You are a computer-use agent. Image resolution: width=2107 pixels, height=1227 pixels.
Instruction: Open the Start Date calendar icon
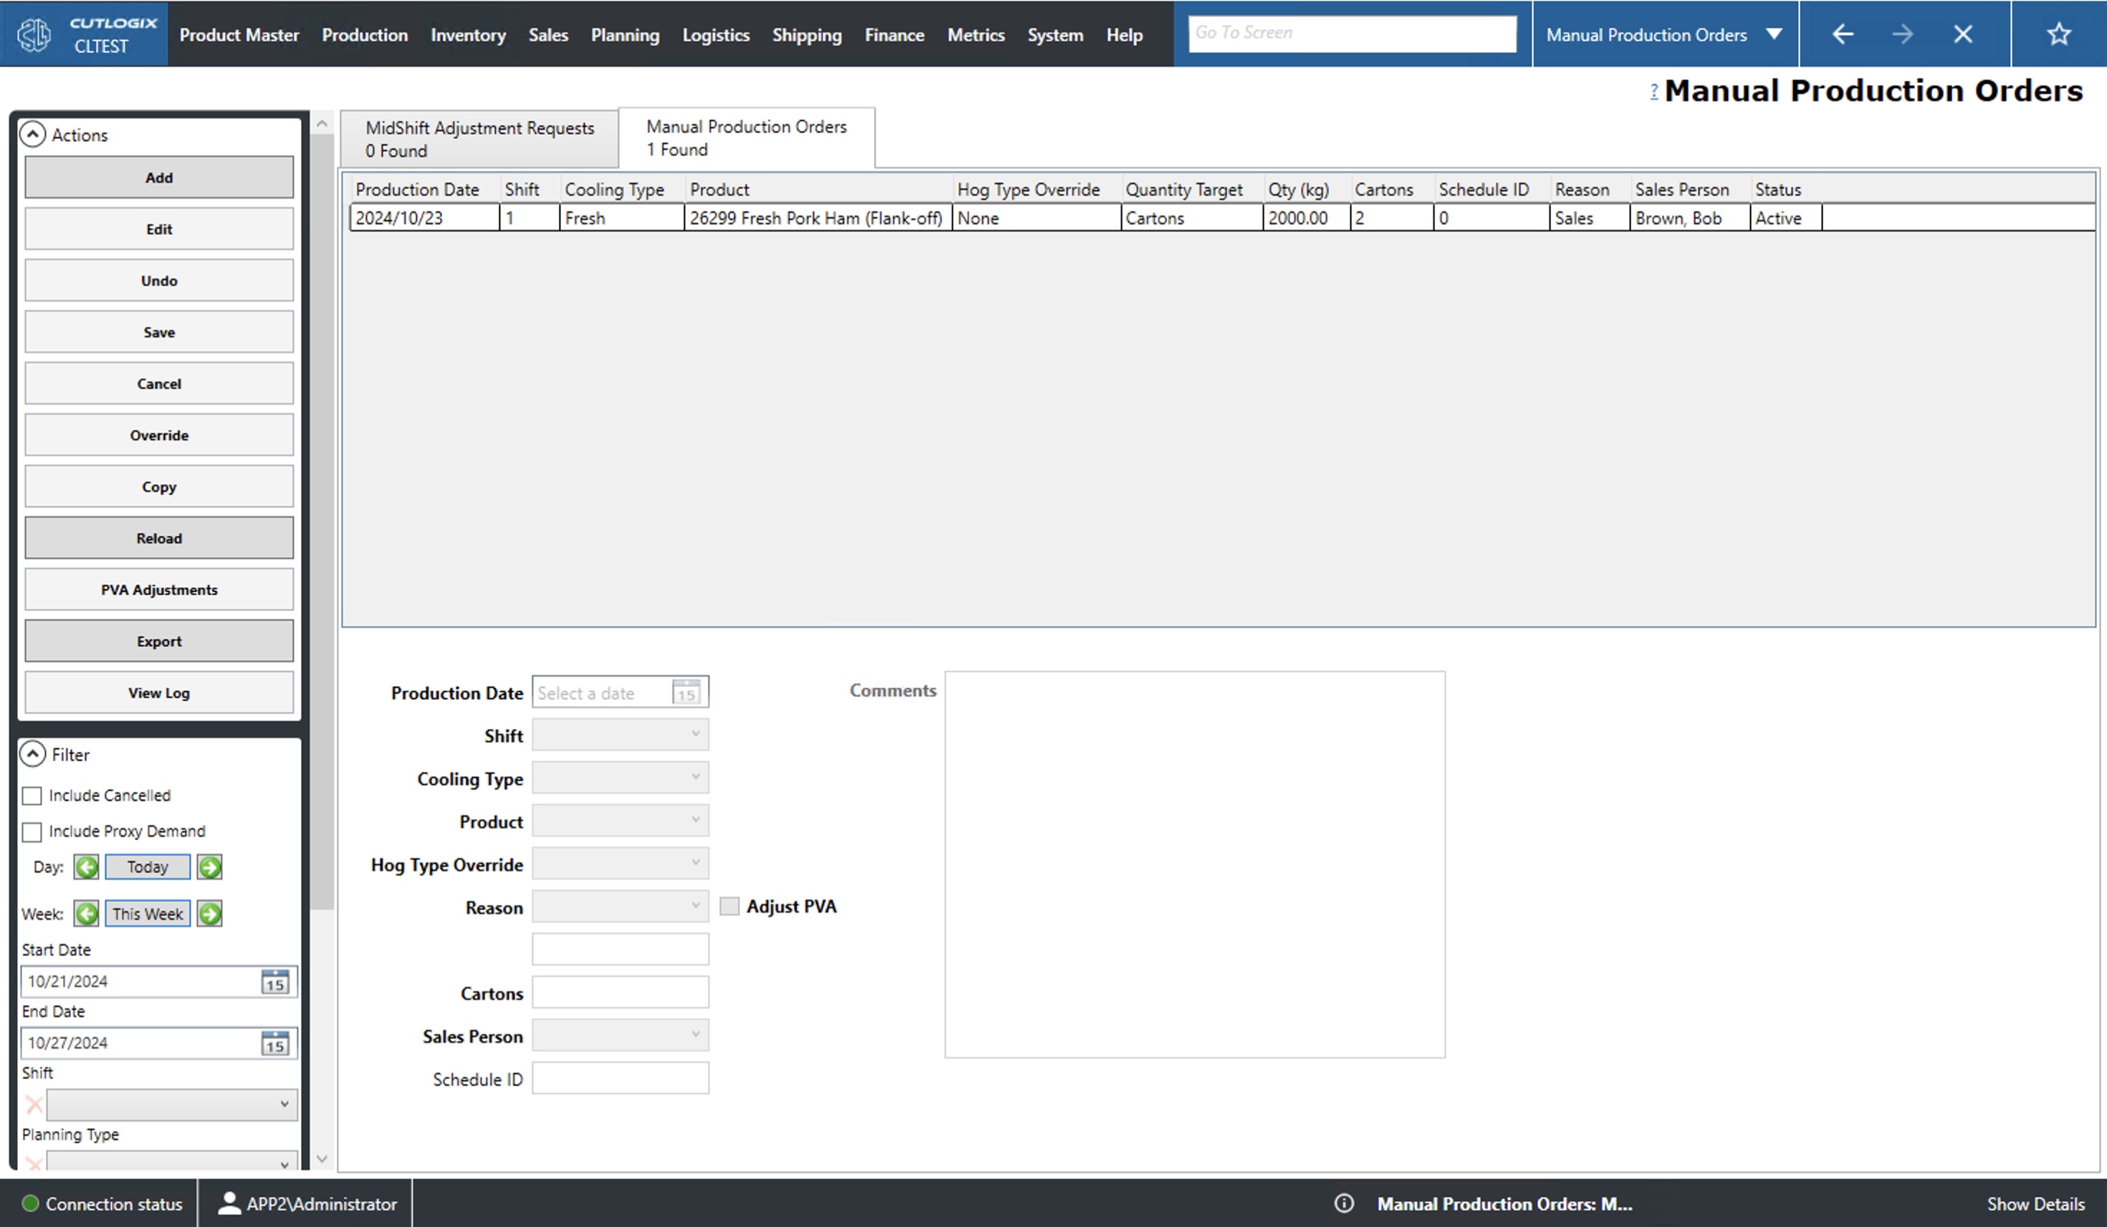(274, 981)
